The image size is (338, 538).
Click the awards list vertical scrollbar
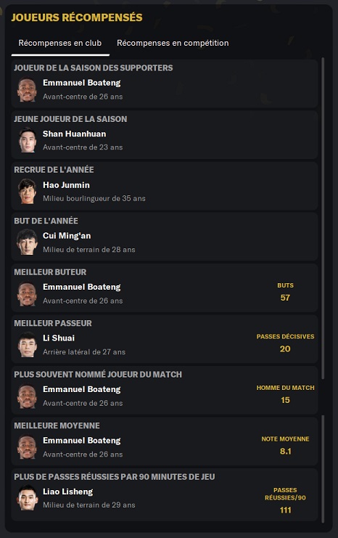coord(323,219)
